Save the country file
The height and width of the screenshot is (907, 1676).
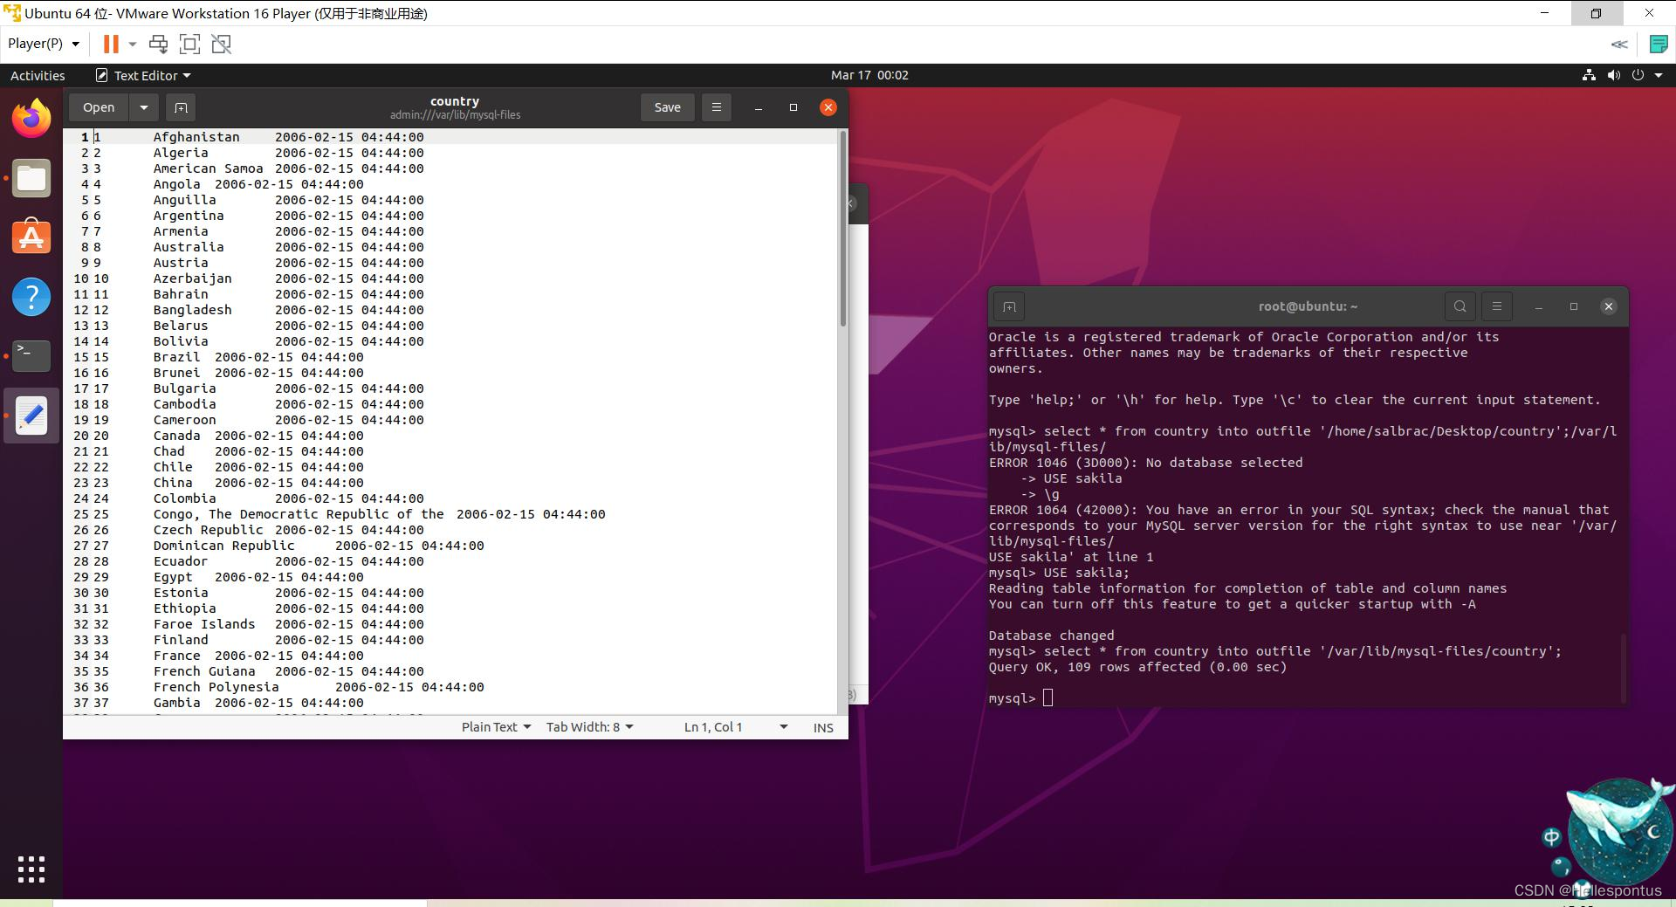(x=667, y=107)
